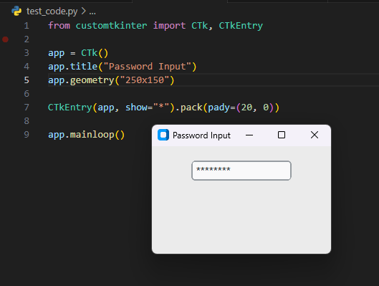The height and width of the screenshot is (286, 379).
Task: Place cursor on "Password Input" string in code
Action: pos(147,67)
